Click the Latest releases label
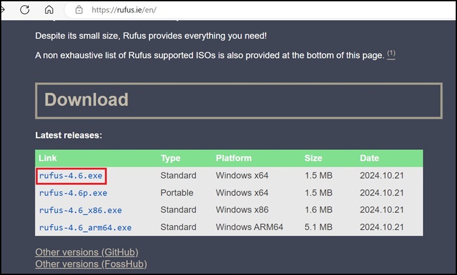The width and height of the screenshot is (457, 275). pos(69,136)
